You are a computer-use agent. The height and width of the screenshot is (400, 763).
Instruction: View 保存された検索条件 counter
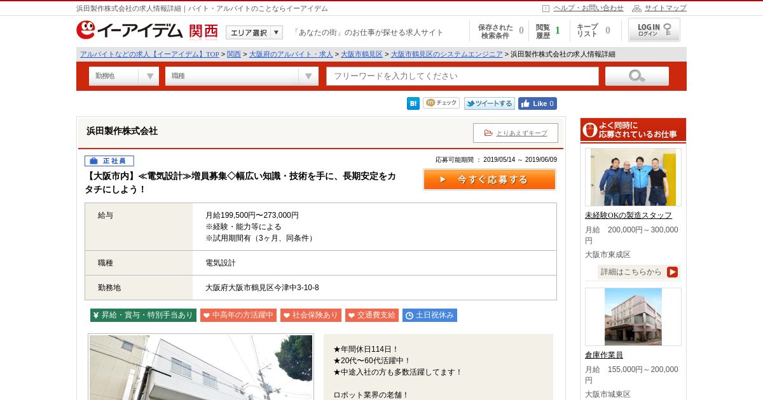coord(500,31)
